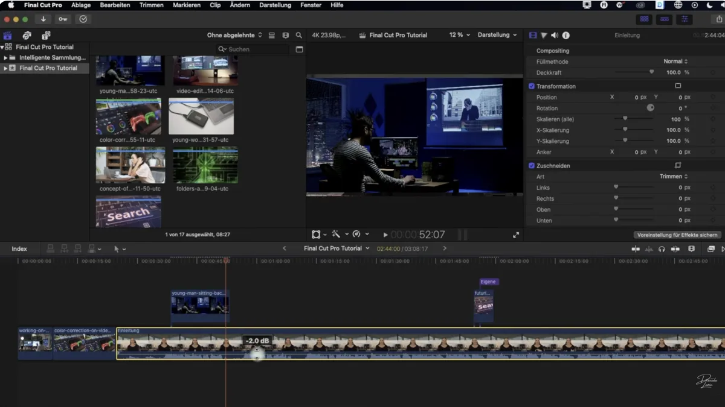Image resolution: width=725 pixels, height=407 pixels.
Task: Click the Eigene marker label in timeline
Action: (x=488, y=282)
